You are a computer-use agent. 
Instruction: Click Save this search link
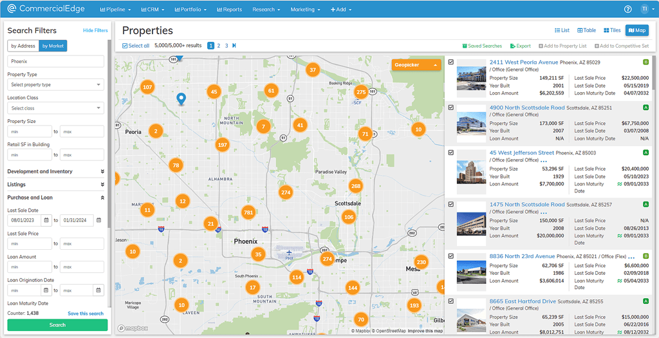tap(86, 313)
